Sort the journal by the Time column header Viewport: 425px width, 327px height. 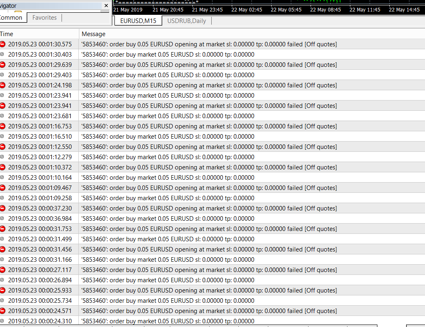click(39, 34)
